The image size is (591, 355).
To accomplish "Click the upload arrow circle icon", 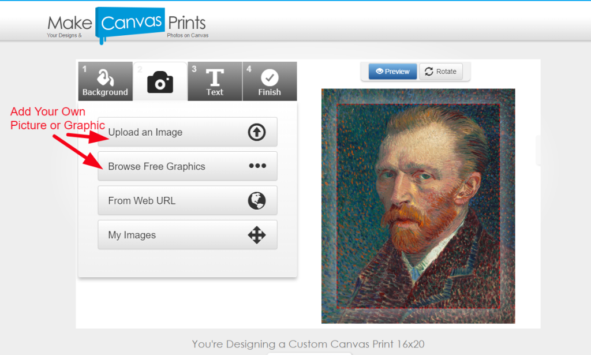I will click(x=257, y=133).
